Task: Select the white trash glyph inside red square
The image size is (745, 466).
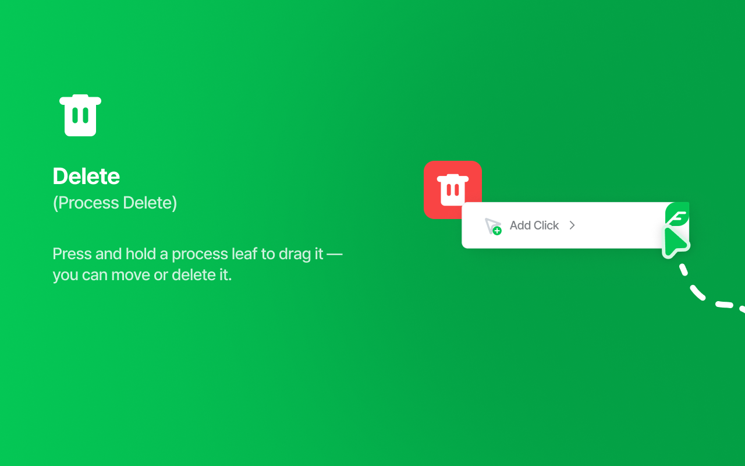Action: coord(453,190)
